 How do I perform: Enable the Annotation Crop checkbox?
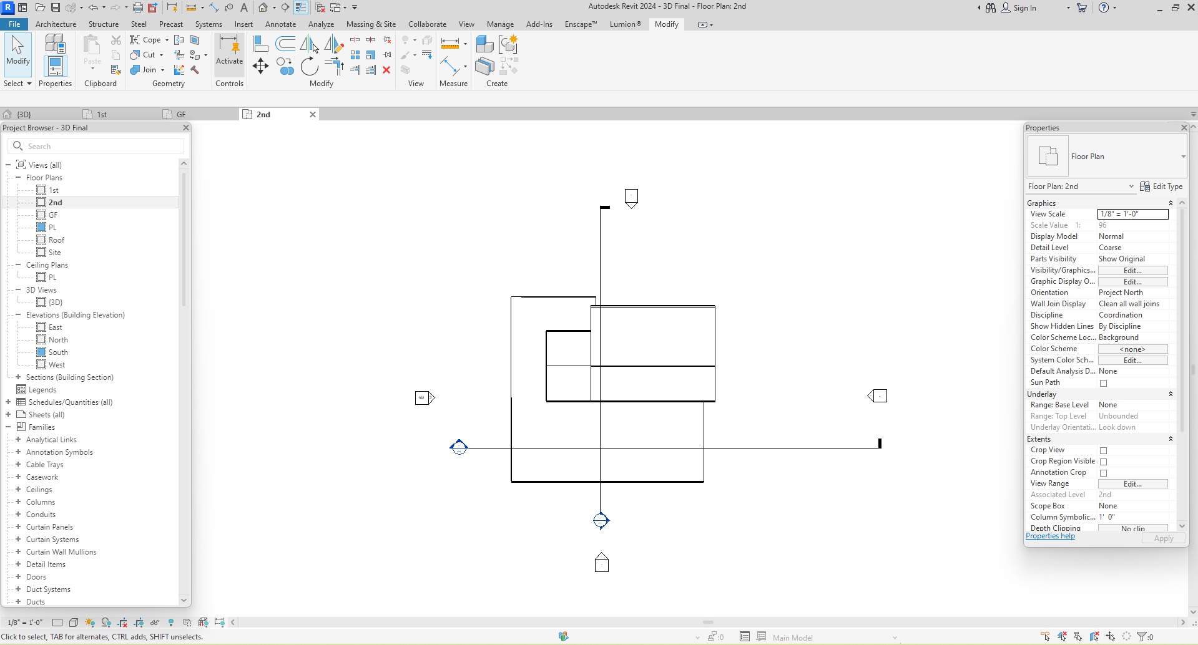[x=1103, y=473]
